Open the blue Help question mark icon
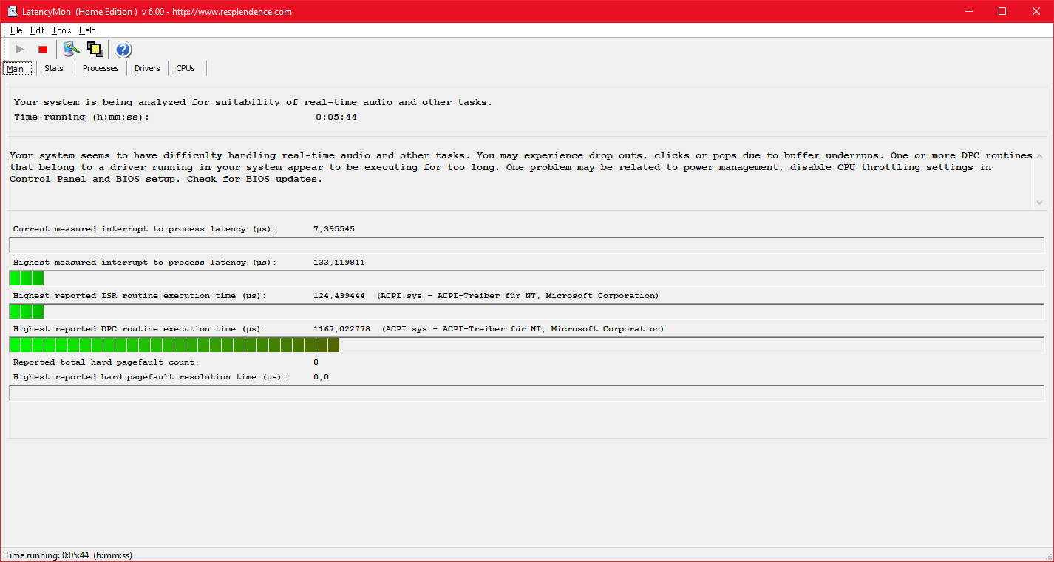The height and width of the screenshot is (562, 1054). [123, 50]
